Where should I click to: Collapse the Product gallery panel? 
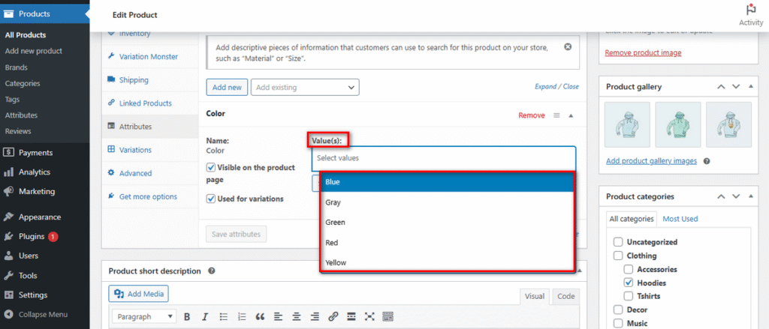[751, 87]
